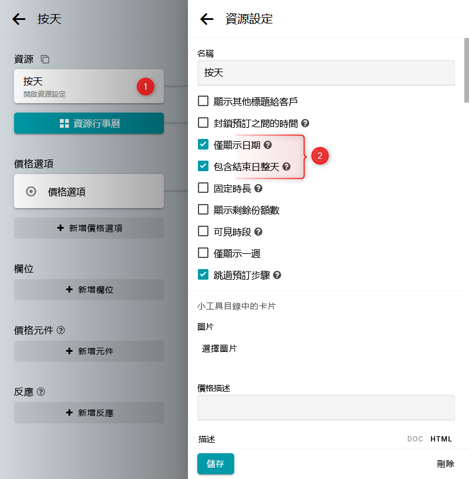Switch description editor to HTML mode
Image resolution: width=469 pixels, height=479 pixels.
(x=441, y=439)
